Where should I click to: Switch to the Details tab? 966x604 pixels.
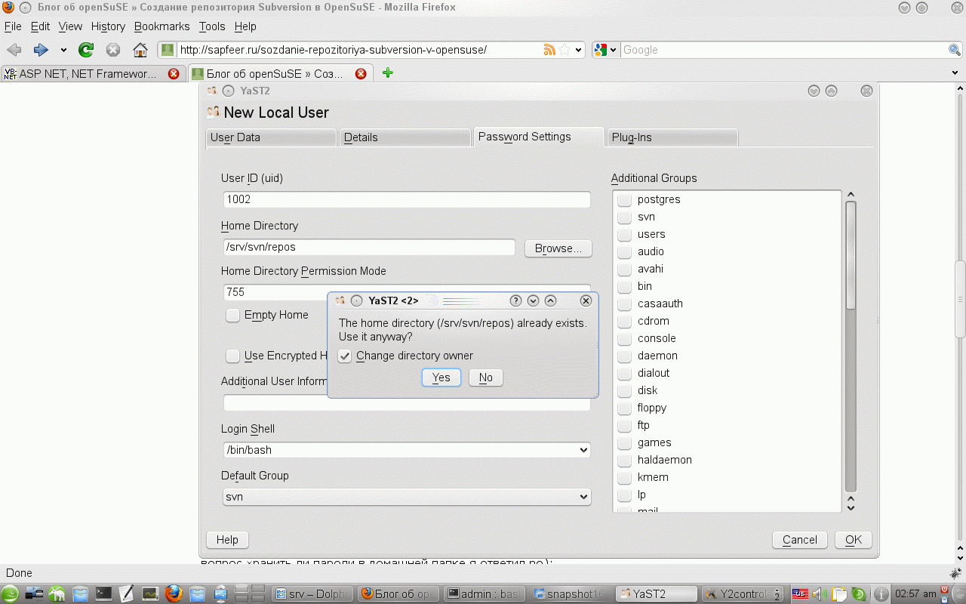pyautogui.click(x=405, y=137)
